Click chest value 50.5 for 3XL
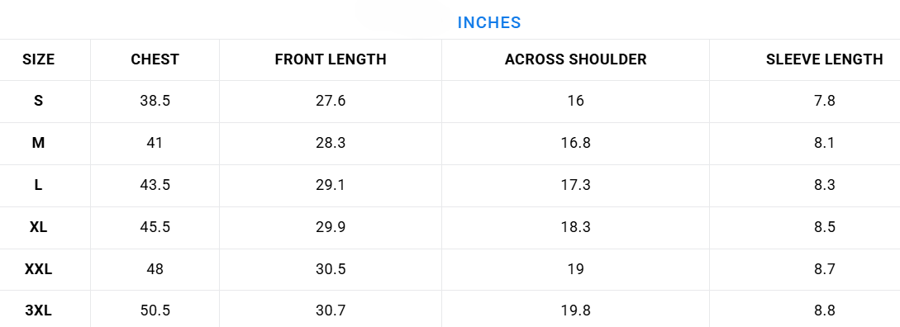Screen dimensions: 900x327 (x=155, y=310)
